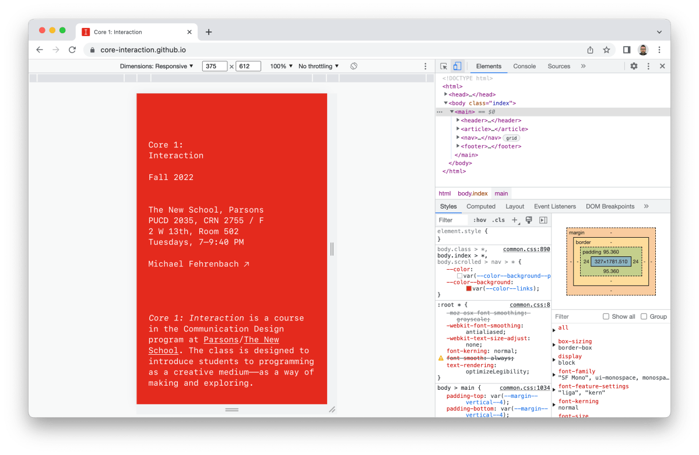Expand the nav element node
The image size is (699, 455).
tap(458, 137)
